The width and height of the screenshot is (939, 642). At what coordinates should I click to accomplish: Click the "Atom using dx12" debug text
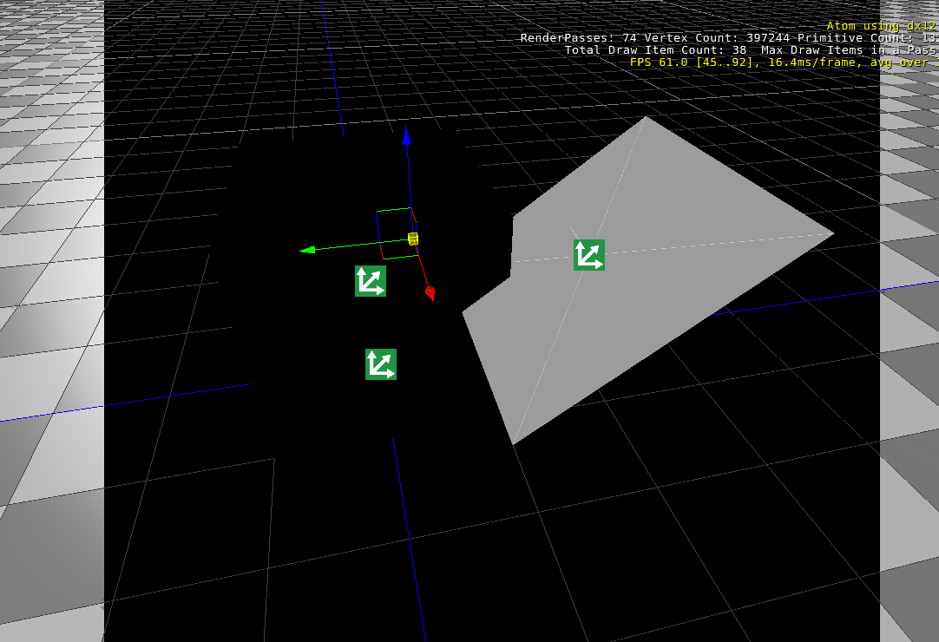881,26
